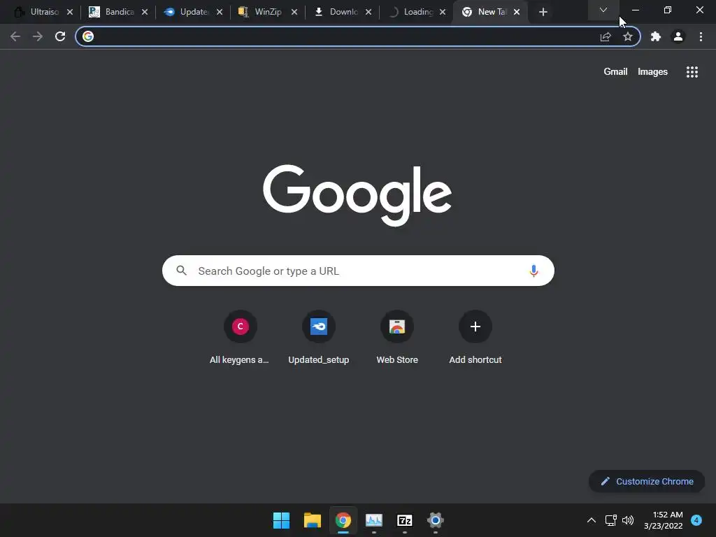Open the Gmail link
Screen dimensions: 716x537
tap(615, 72)
